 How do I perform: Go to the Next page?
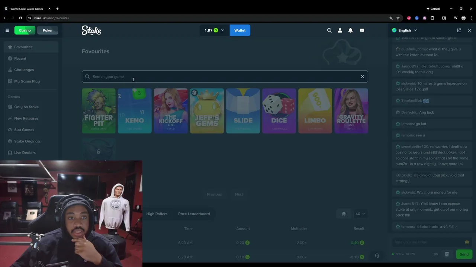(239, 194)
